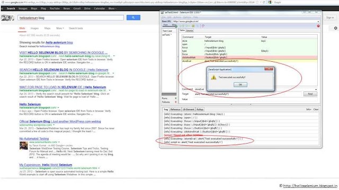The width and height of the screenshot is (339, 190).
Task: Select the 'type' command row in the table
Action: [249, 51]
